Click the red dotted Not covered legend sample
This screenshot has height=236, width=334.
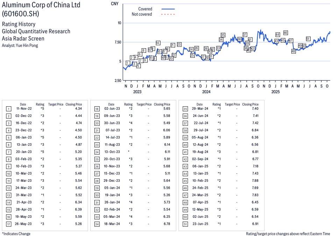[x=168, y=14]
